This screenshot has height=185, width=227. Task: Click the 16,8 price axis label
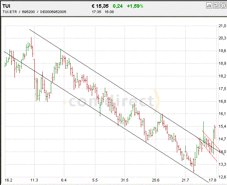[x=222, y=101]
